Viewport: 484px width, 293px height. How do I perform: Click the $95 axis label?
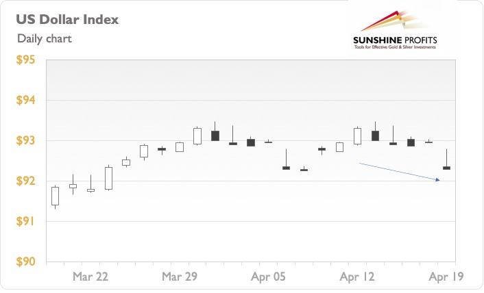click(25, 60)
